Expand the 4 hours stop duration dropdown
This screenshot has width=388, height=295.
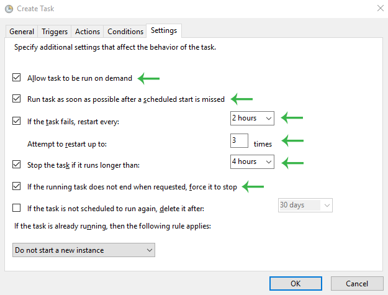tap(252, 162)
